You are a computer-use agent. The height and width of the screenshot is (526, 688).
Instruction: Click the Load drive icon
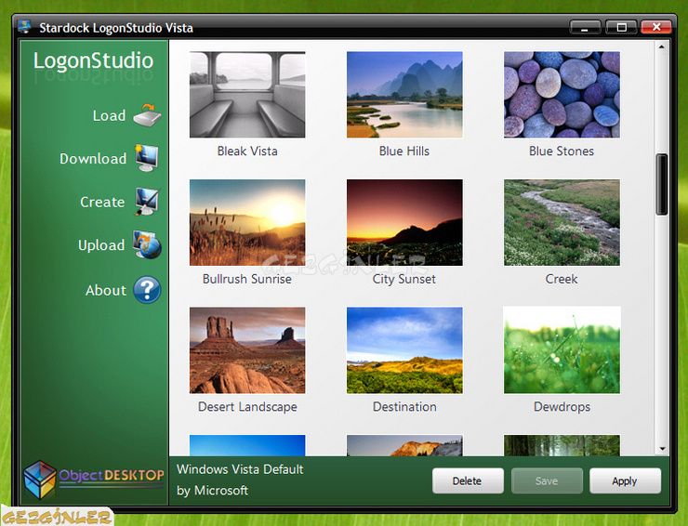click(x=148, y=115)
